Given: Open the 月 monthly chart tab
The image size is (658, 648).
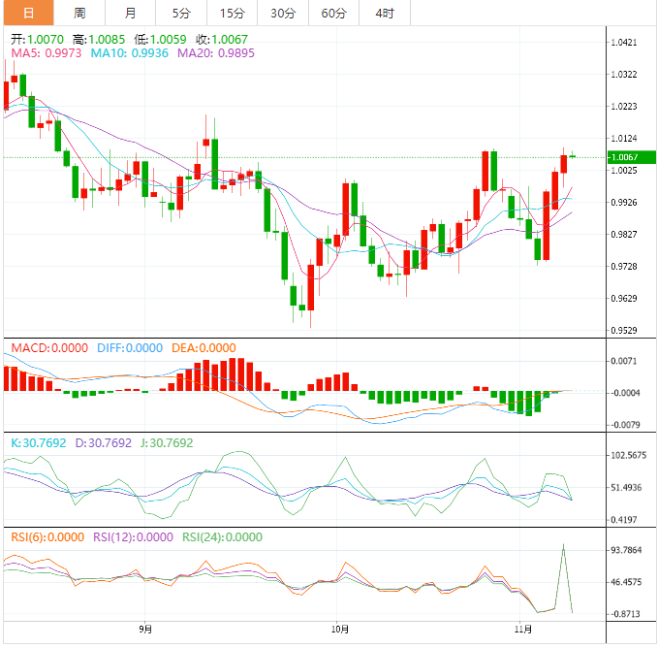Looking at the screenshot, I should coord(131,13).
